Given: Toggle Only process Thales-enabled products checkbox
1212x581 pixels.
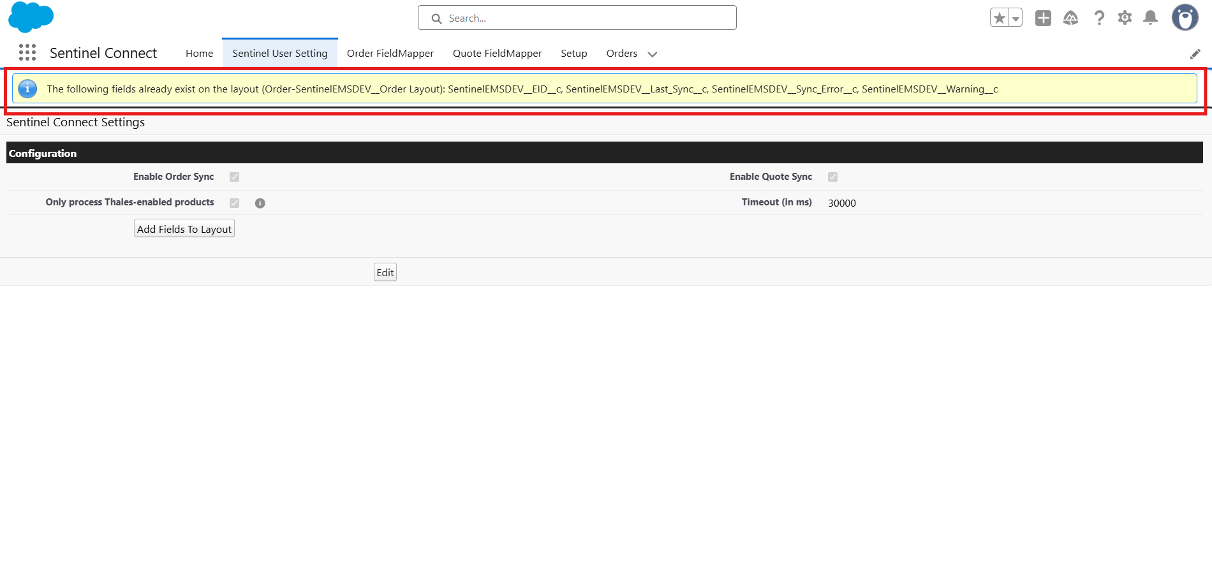Looking at the screenshot, I should (235, 203).
